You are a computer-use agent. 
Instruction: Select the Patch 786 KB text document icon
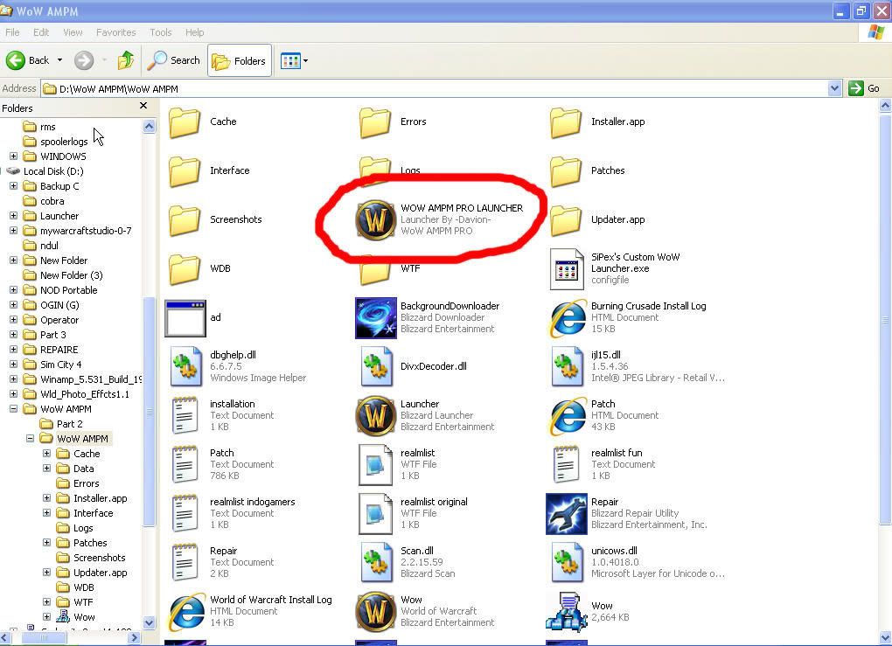(x=185, y=464)
